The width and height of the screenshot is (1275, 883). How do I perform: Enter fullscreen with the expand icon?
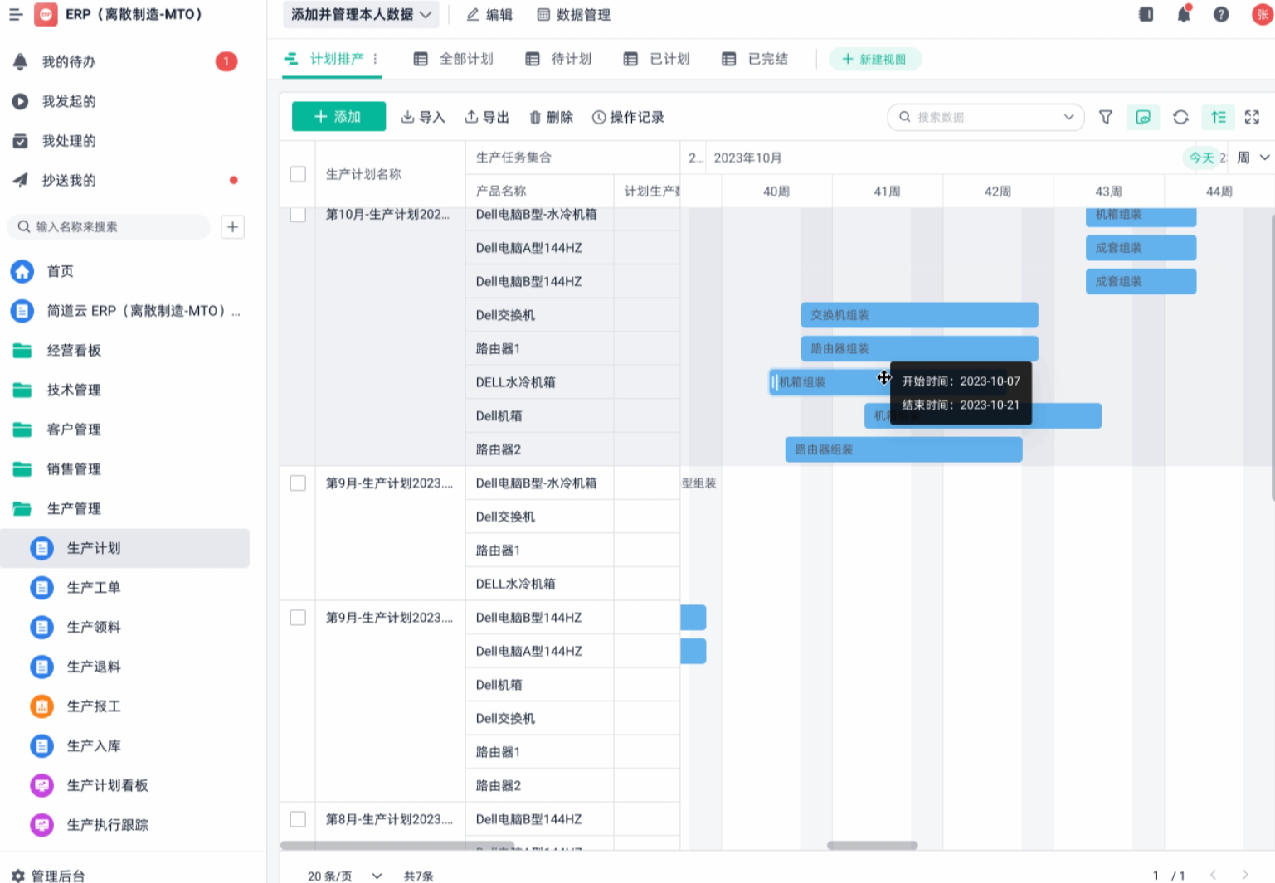tap(1253, 117)
